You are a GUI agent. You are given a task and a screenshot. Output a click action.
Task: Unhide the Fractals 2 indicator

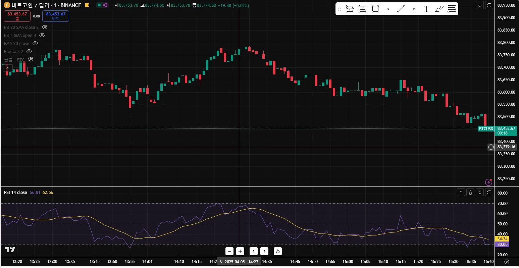pos(29,51)
